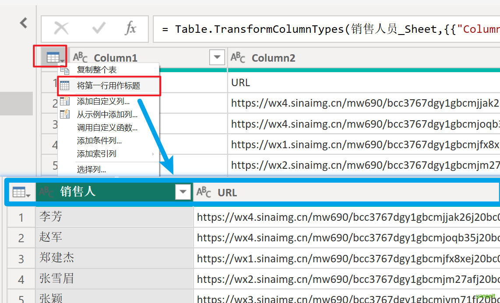Select 复制整个表 from the menu
Screen dimensions: 500x303
97,70
